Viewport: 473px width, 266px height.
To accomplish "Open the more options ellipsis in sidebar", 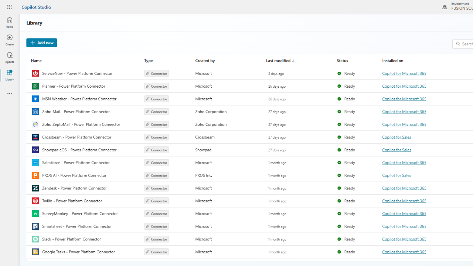I will click(10, 93).
